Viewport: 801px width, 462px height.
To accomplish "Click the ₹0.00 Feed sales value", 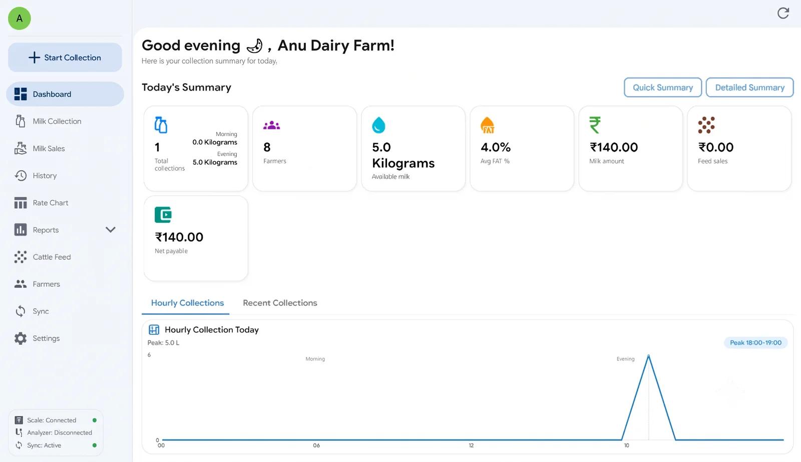I will 716,147.
